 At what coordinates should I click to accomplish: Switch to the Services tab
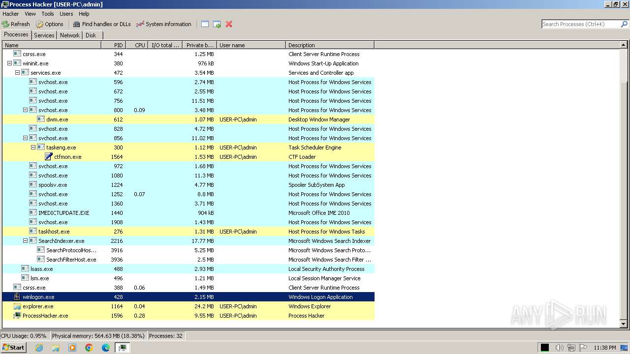(44, 35)
